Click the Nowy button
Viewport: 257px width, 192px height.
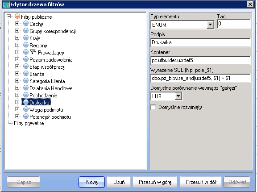coord(91,182)
